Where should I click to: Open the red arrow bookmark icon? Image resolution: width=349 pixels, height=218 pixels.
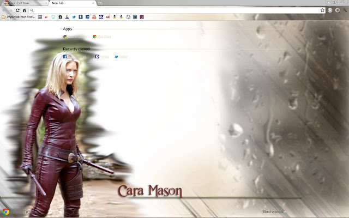pyautogui.click(x=46, y=17)
